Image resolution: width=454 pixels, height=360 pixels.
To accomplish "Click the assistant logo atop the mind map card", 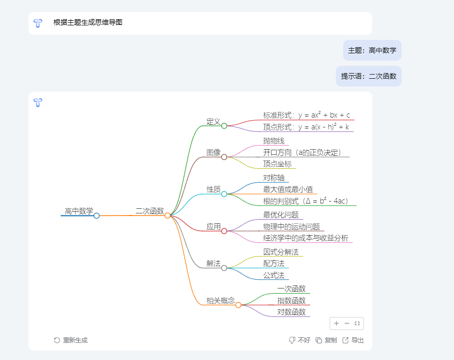I will (38, 103).
